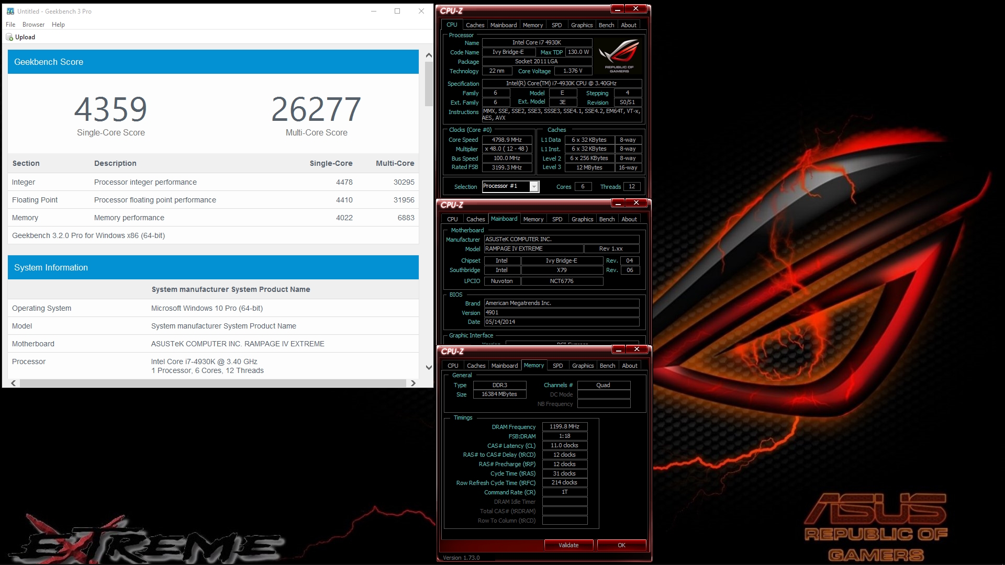Switch to SPD tab in top CPU-Z window
Image resolution: width=1005 pixels, height=565 pixels.
pos(557,25)
